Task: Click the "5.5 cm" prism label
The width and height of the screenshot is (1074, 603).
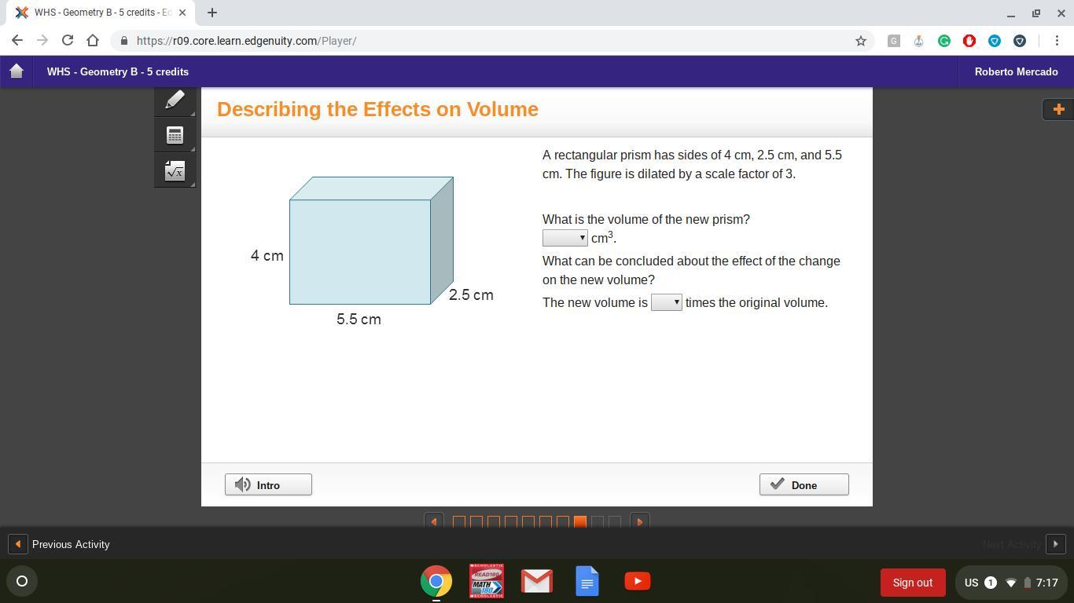Action: pyautogui.click(x=359, y=320)
